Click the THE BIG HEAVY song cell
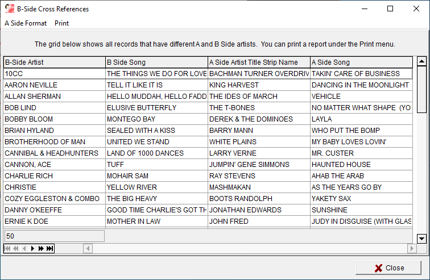Viewport: 430px width, 280px height. pyautogui.click(x=156, y=199)
